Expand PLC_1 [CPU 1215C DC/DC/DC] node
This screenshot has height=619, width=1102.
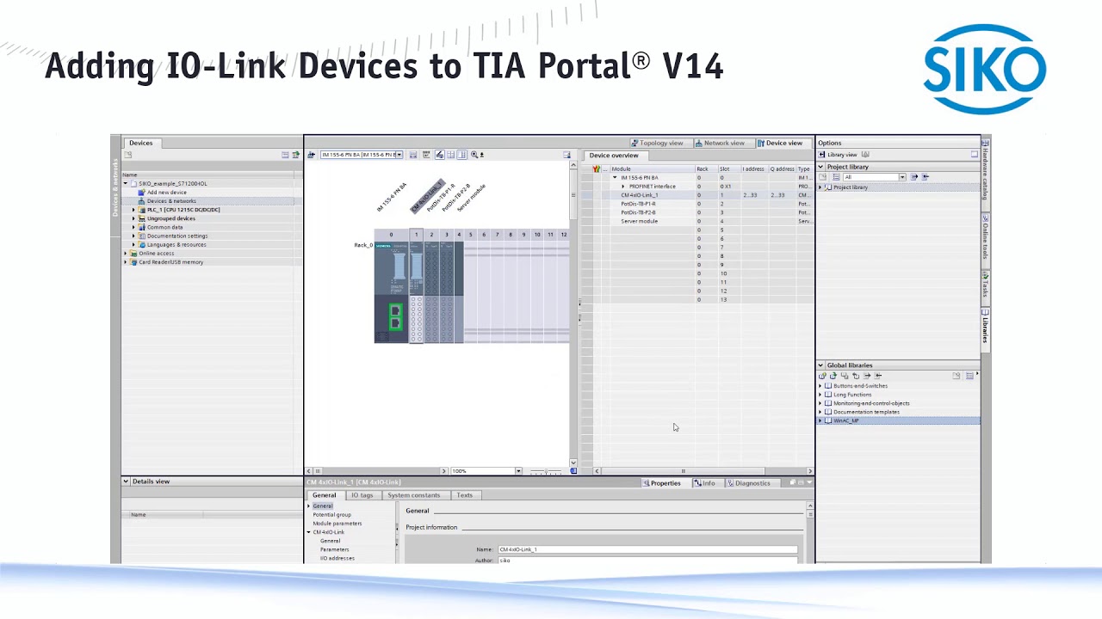(x=133, y=210)
